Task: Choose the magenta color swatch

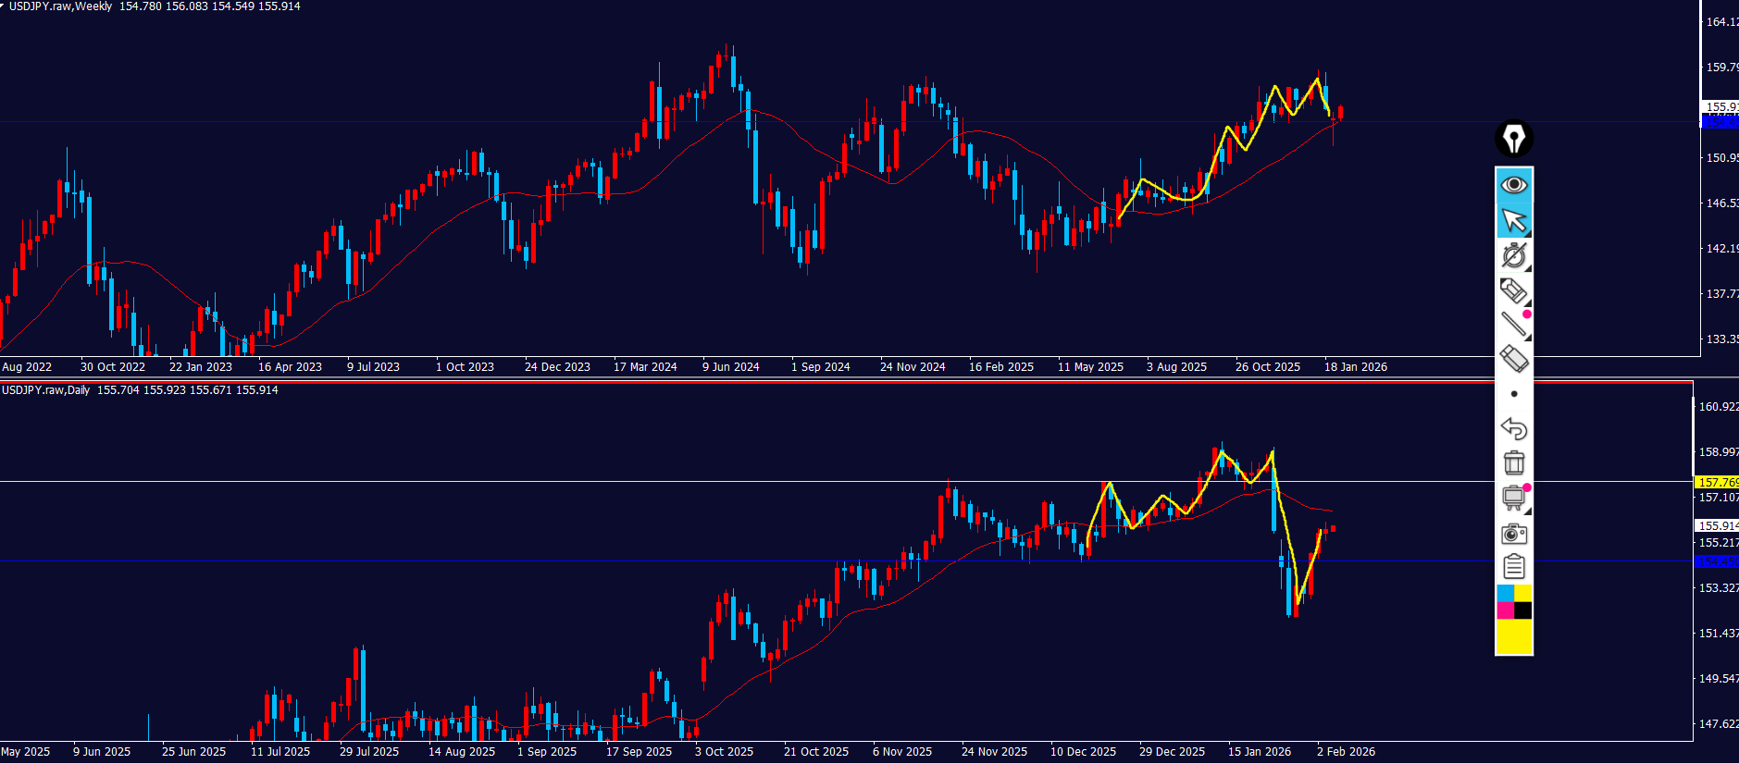Action: tap(1505, 610)
